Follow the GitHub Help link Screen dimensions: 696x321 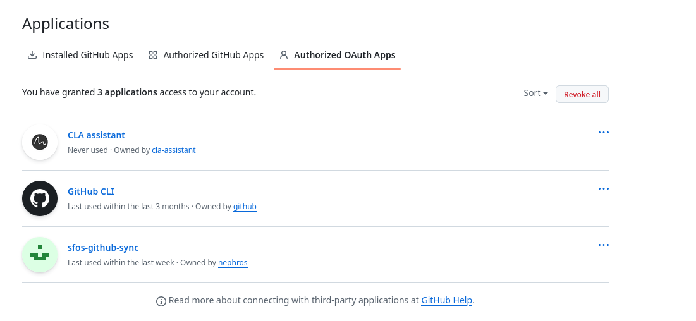click(446, 301)
